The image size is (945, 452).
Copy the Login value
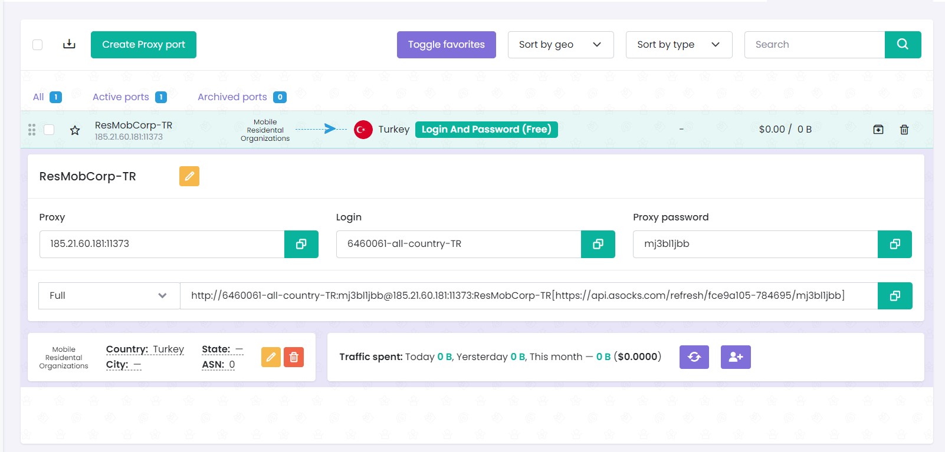pos(598,244)
